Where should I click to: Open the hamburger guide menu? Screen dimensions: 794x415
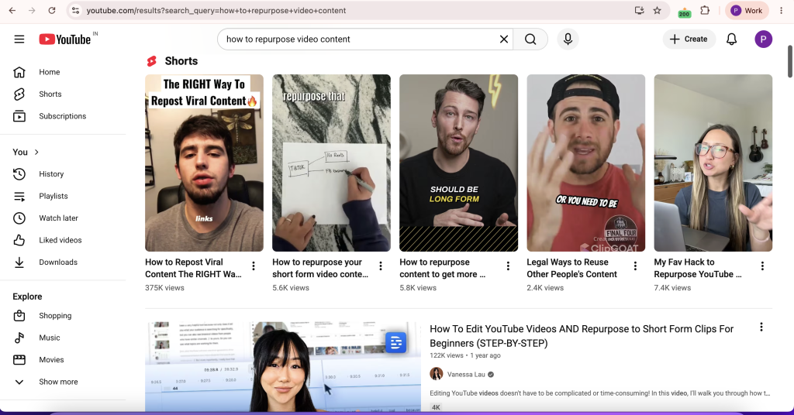(x=19, y=39)
